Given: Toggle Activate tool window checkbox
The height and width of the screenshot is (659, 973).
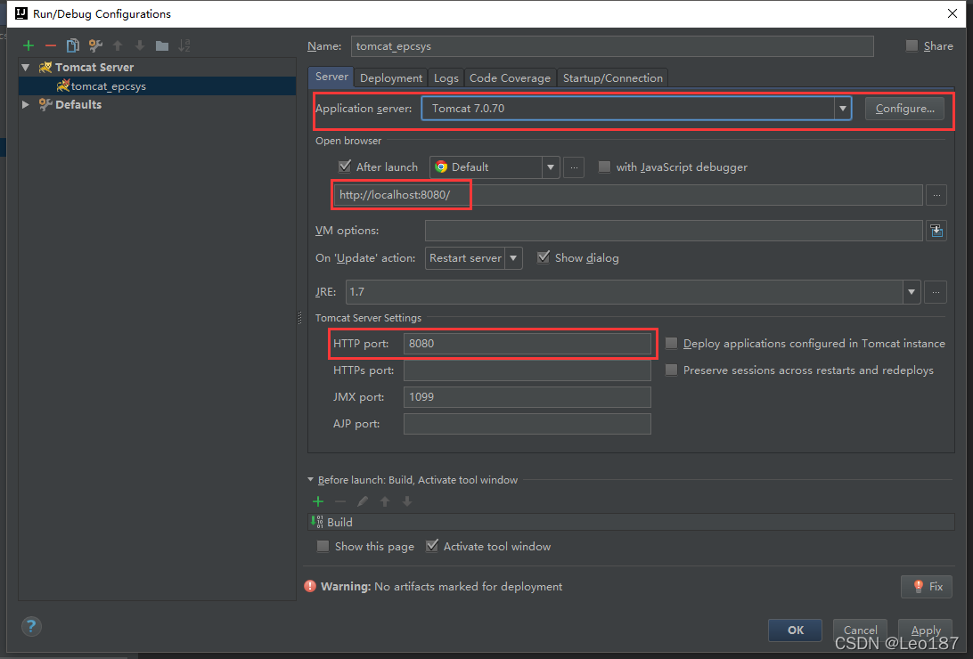Looking at the screenshot, I should [432, 546].
